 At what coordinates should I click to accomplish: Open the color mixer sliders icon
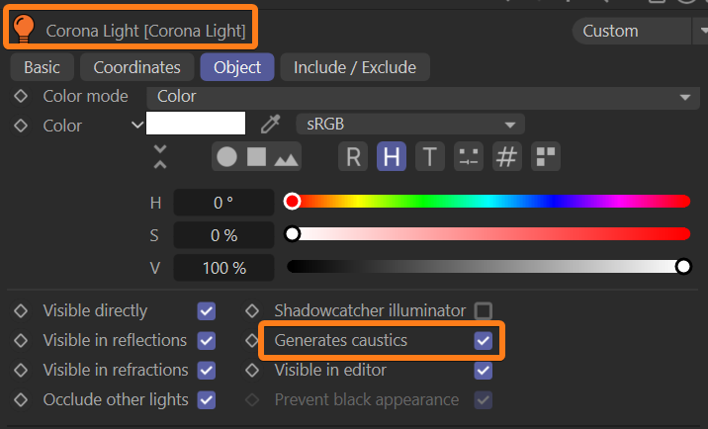(468, 156)
